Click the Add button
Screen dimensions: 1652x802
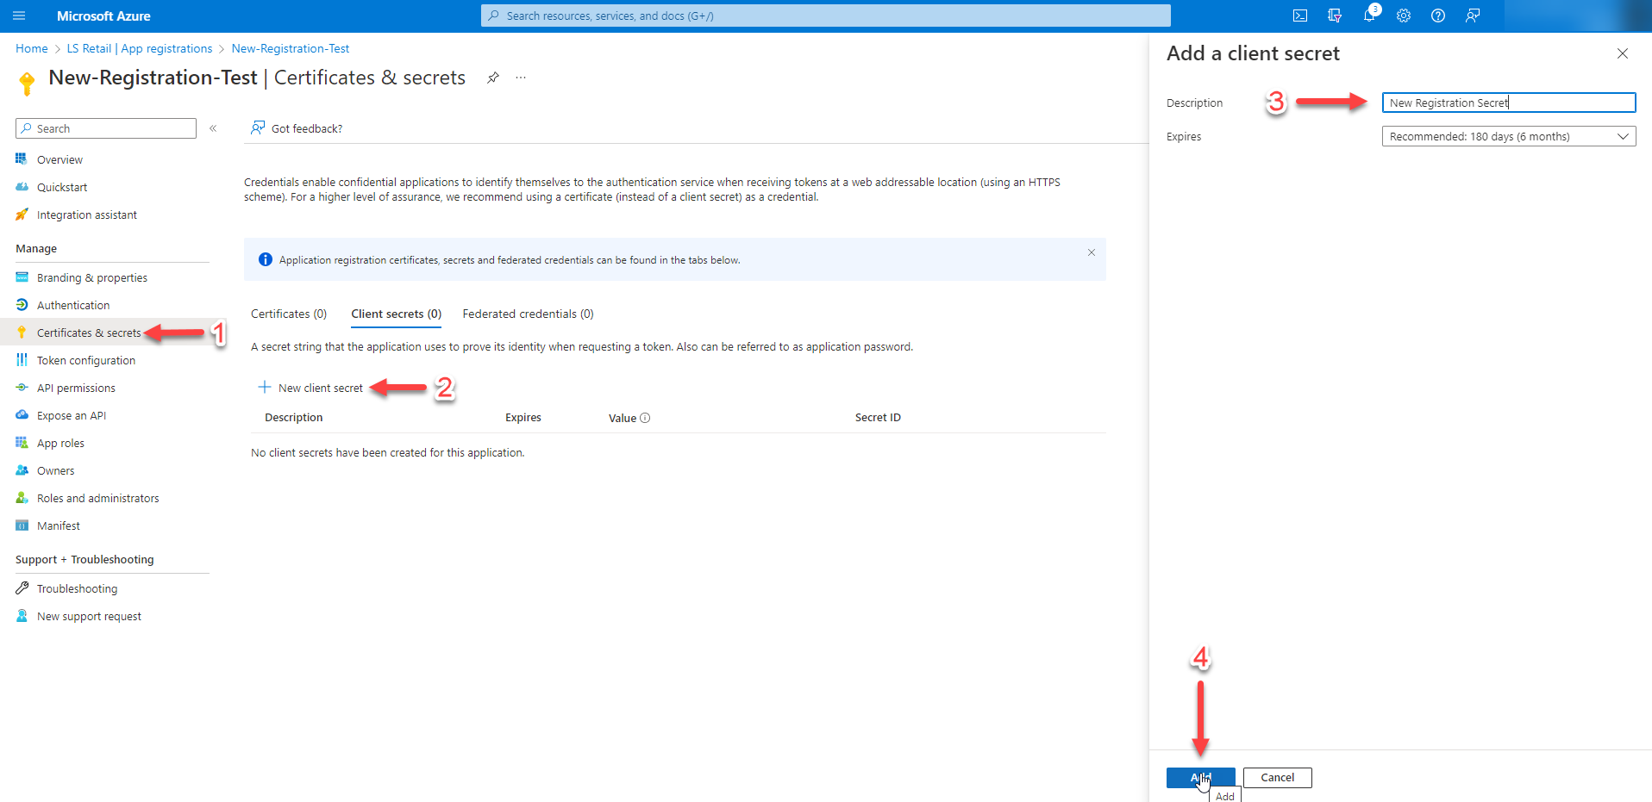pyautogui.click(x=1200, y=777)
